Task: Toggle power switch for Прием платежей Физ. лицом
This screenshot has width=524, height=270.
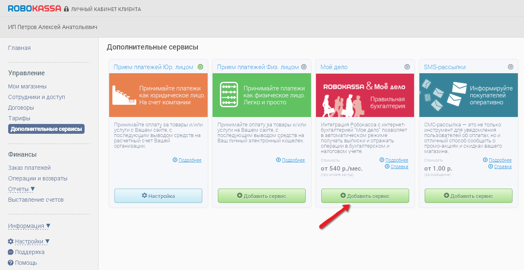Action: click(304, 67)
